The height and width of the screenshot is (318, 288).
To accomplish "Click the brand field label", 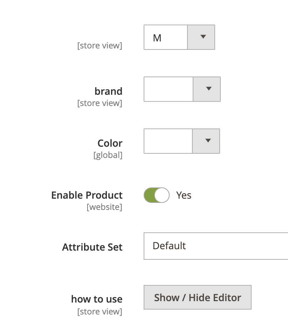I will tap(109, 91).
